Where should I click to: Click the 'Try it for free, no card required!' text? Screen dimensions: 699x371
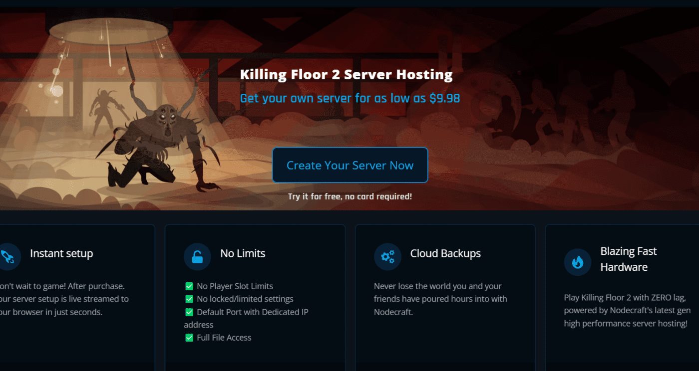[350, 196]
